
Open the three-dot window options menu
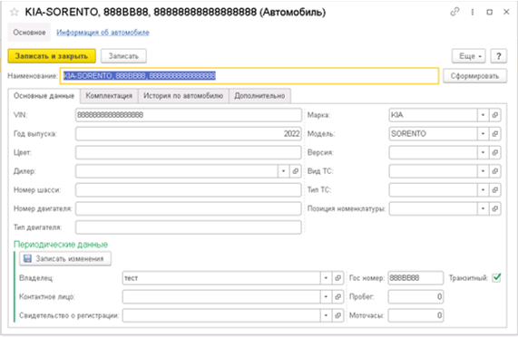pos(473,12)
